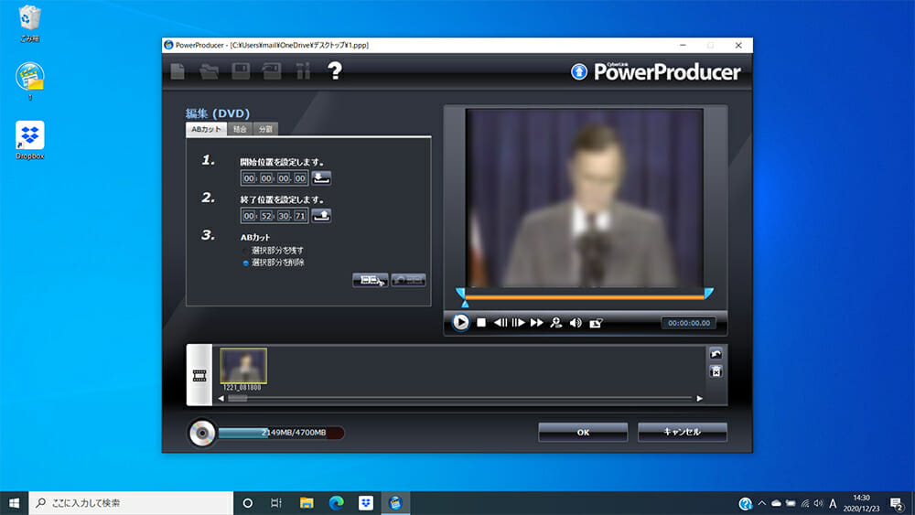Click the キャンセル button

(683, 432)
